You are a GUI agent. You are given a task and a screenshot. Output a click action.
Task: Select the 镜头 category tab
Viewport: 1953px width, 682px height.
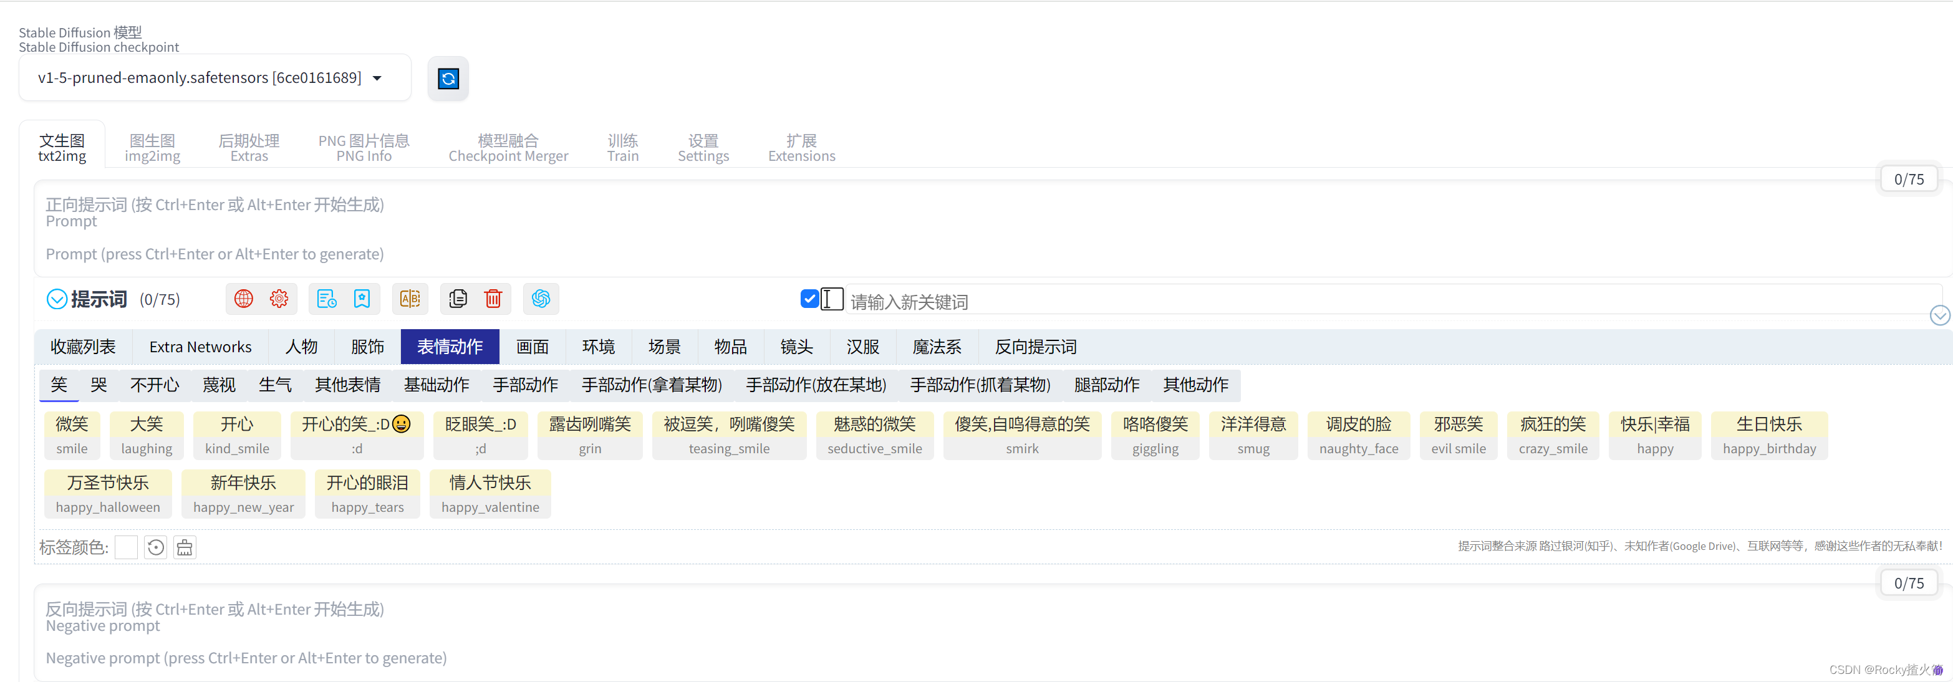pyautogui.click(x=796, y=347)
